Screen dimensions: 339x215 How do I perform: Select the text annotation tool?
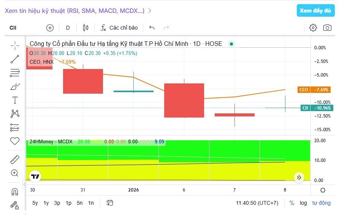pyautogui.click(x=15, y=100)
